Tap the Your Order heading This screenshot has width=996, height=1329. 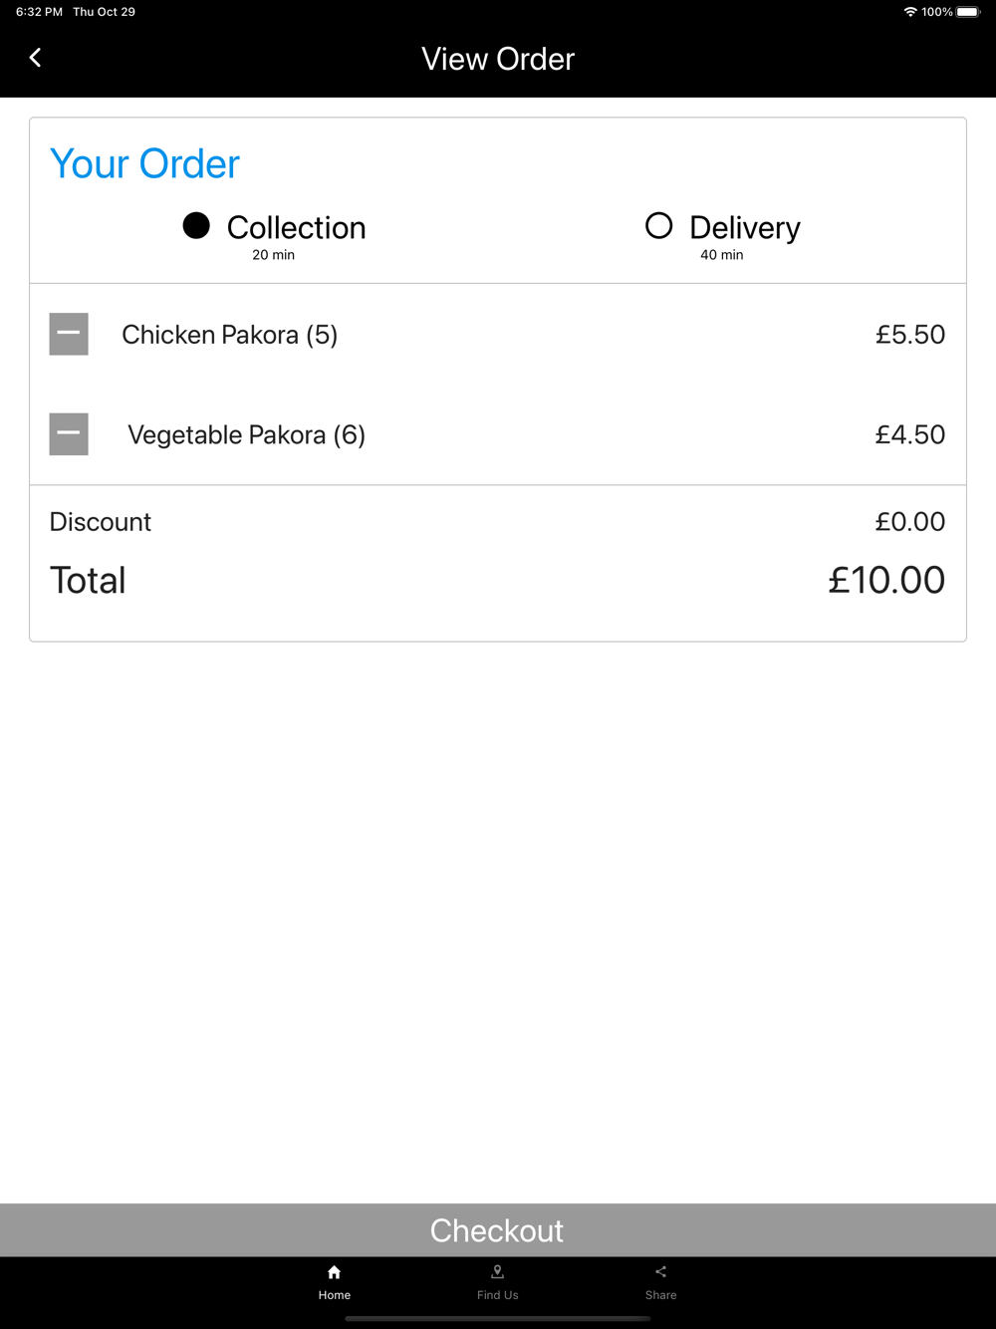point(145,164)
